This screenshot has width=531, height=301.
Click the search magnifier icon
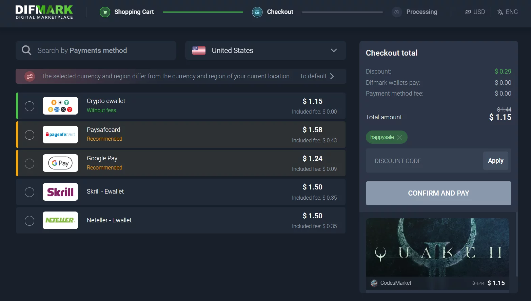[26, 51]
